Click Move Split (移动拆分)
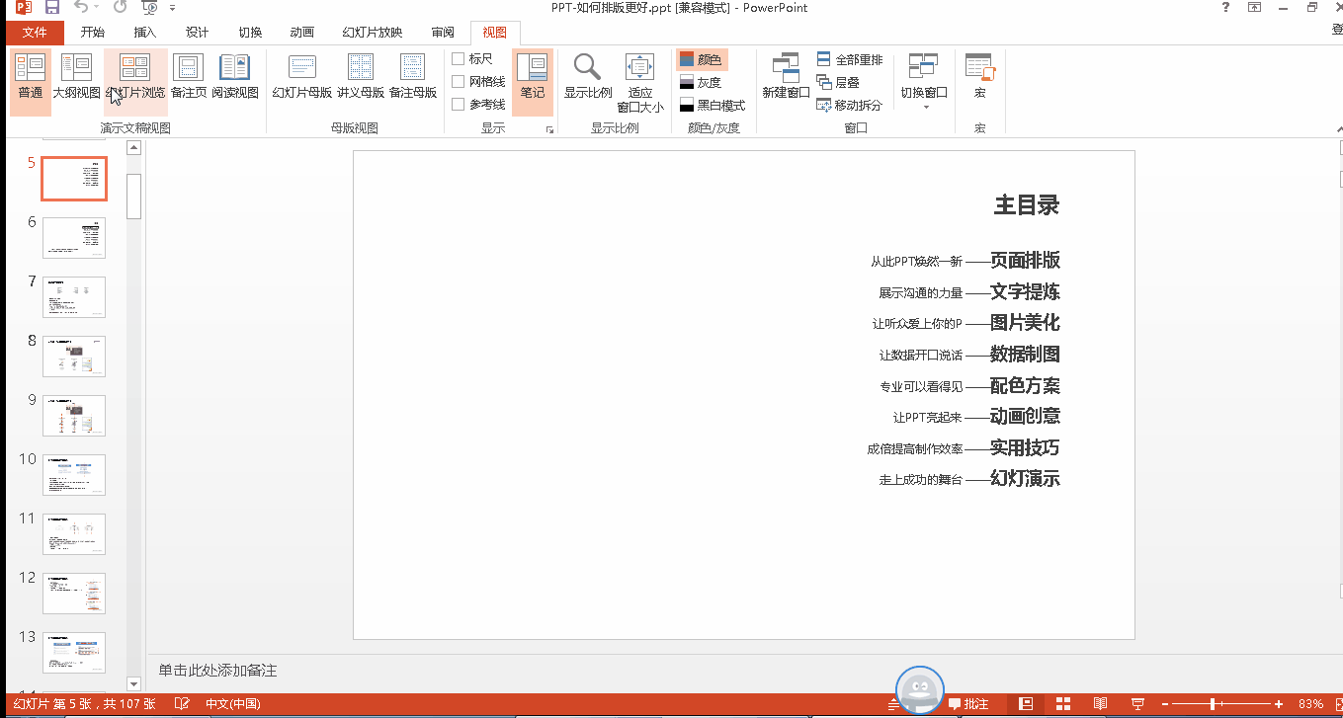 pyautogui.click(x=850, y=105)
